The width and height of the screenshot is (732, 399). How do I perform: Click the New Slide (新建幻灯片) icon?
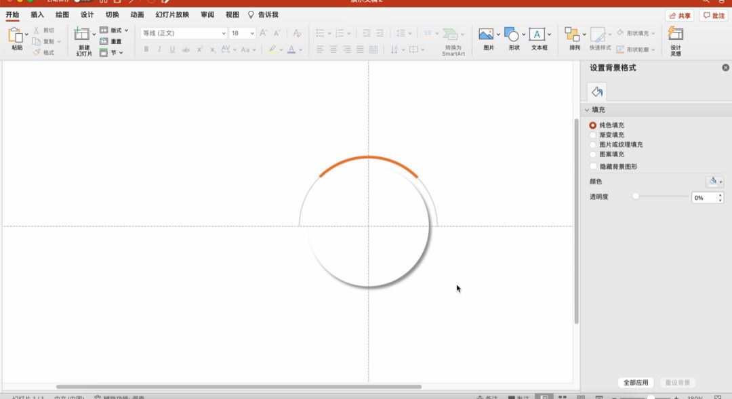[x=82, y=34]
